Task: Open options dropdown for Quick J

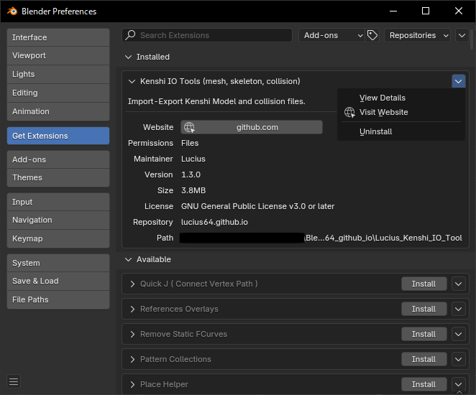Action: [459, 284]
